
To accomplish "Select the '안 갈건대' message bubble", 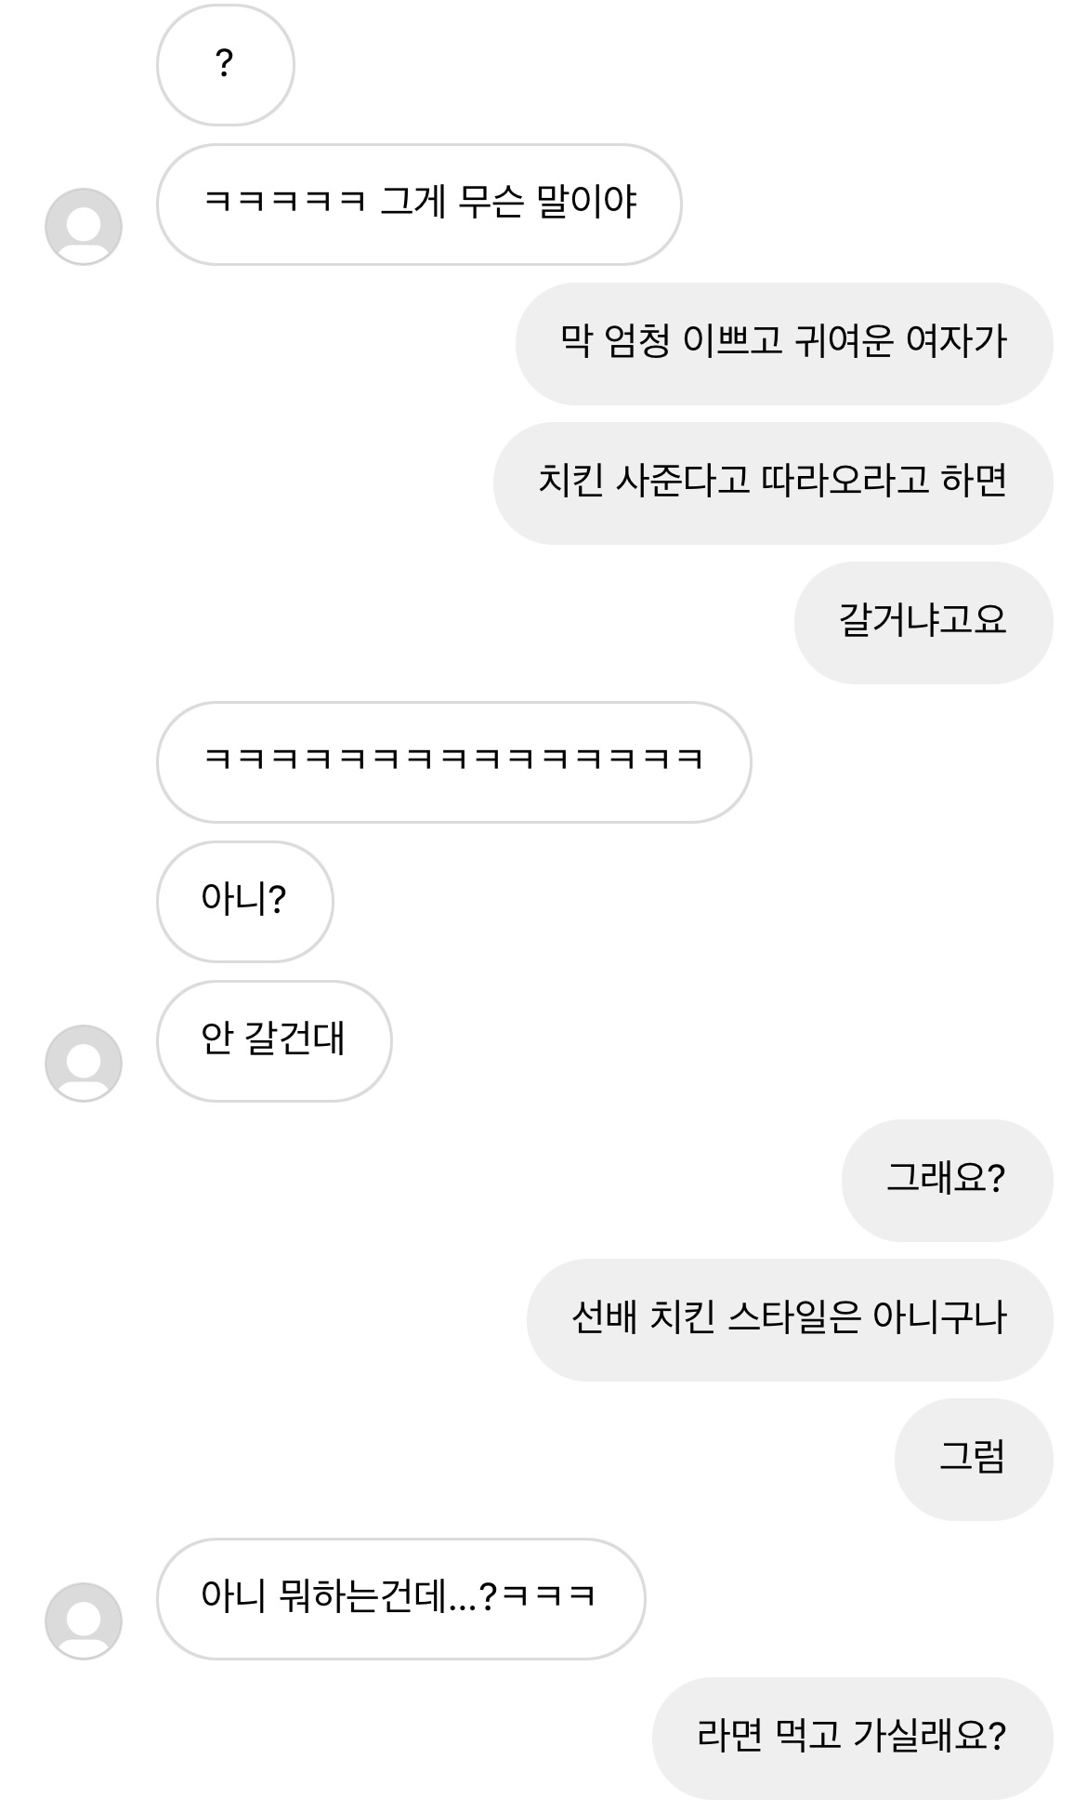I will [273, 1041].
